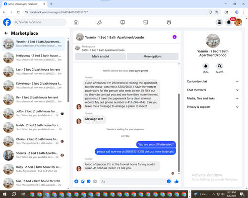Open the Home feed icon
The image size is (248, 198).
click(76, 22)
